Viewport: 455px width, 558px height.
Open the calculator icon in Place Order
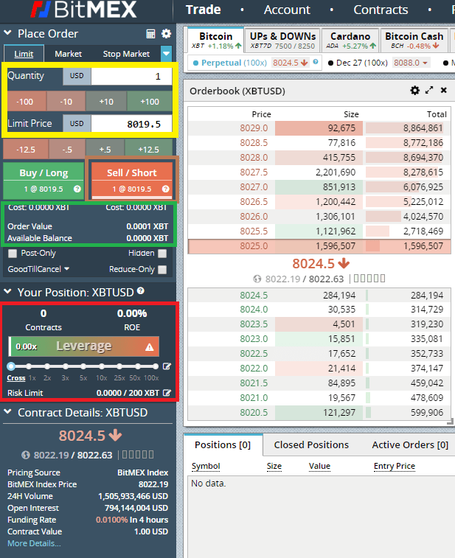click(150, 34)
